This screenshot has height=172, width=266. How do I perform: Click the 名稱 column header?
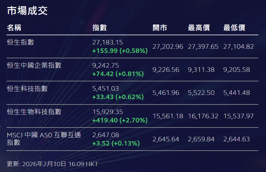[x=14, y=28]
